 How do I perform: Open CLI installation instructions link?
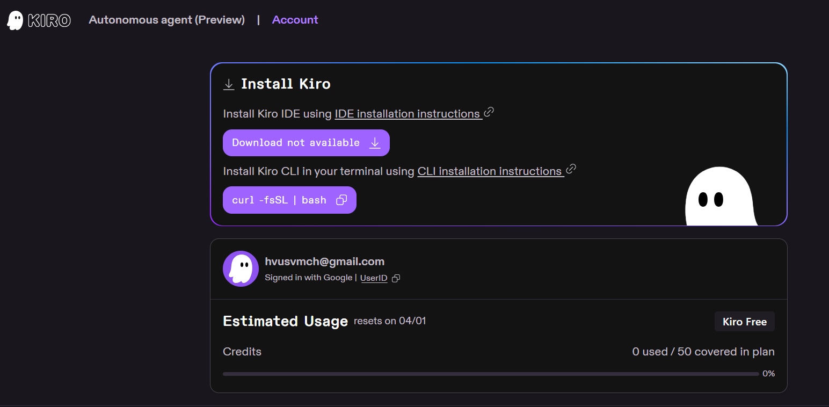pyautogui.click(x=489, y=171)
